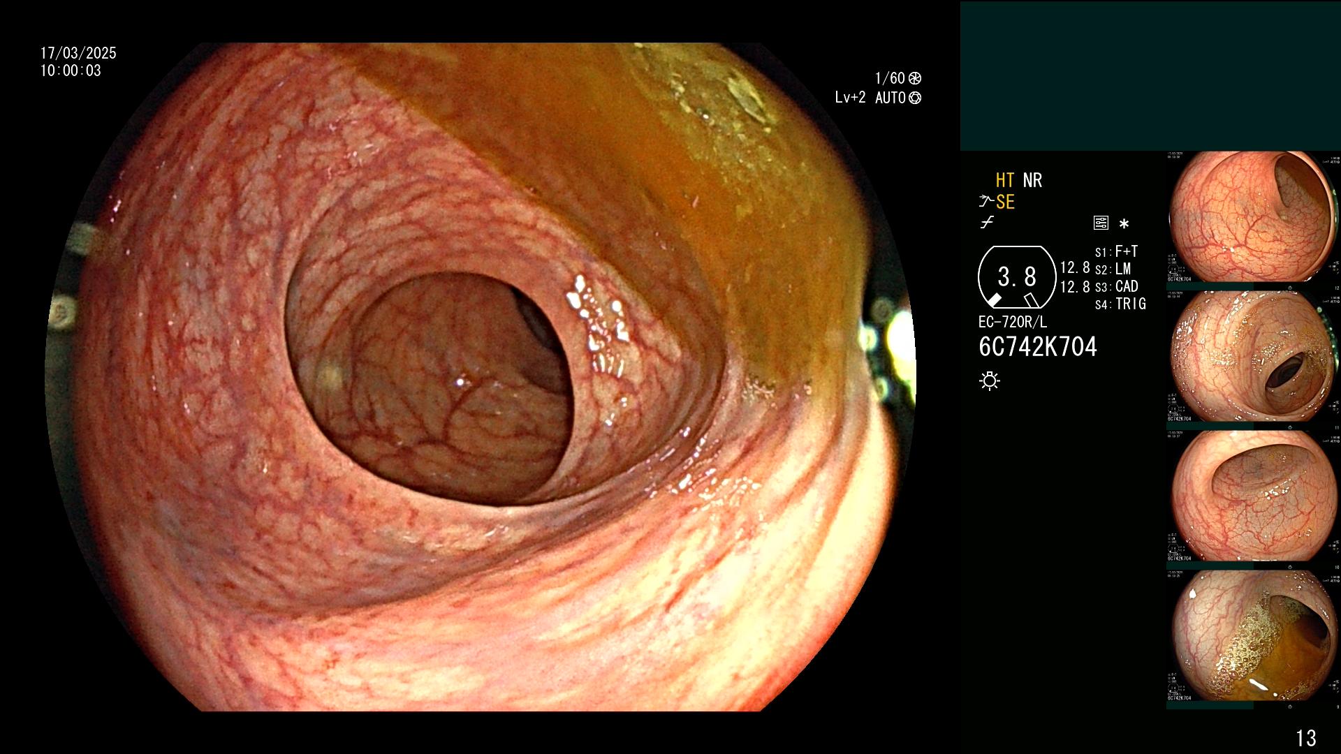Select the S3: CAD switch assignment
This screenshot has width=1341, height=754.
(1116, 286)
